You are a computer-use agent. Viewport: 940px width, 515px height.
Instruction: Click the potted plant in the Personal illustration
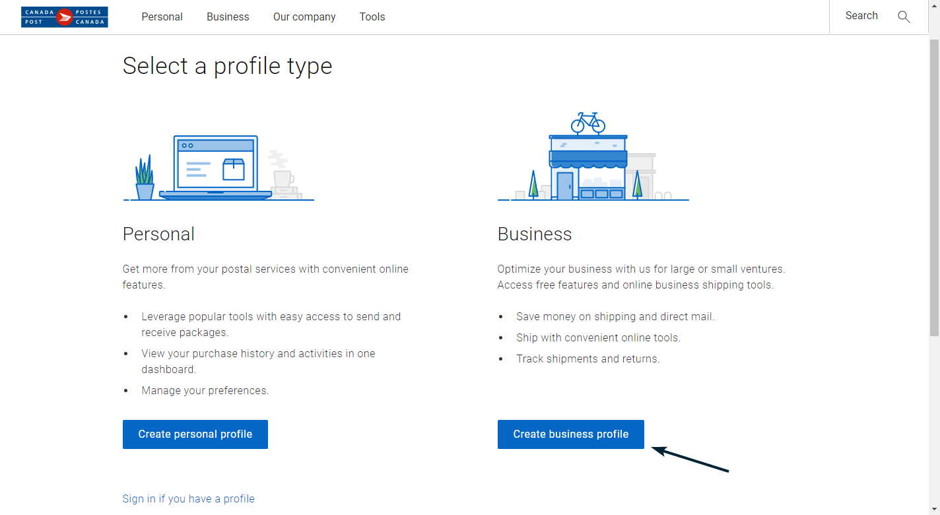point(143,175)
